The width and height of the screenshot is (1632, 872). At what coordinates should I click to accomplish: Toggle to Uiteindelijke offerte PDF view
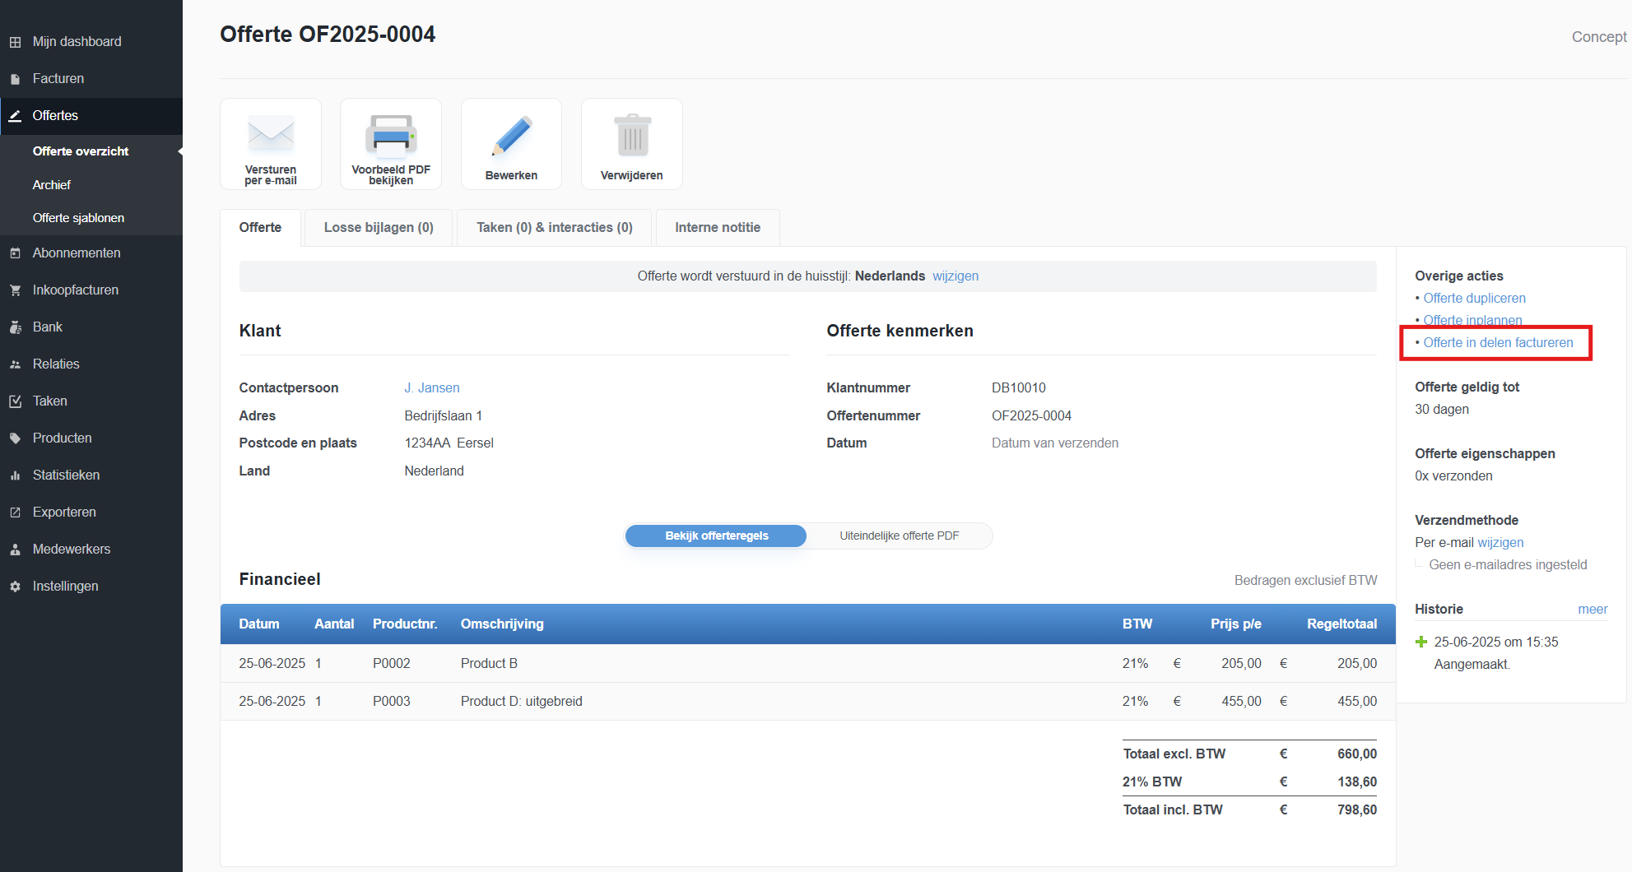(x=899, y=536)
